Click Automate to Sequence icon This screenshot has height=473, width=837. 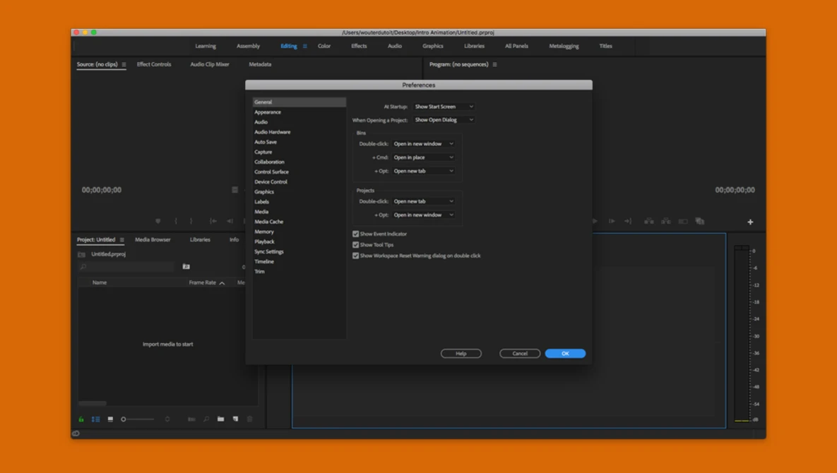(191, 419)
